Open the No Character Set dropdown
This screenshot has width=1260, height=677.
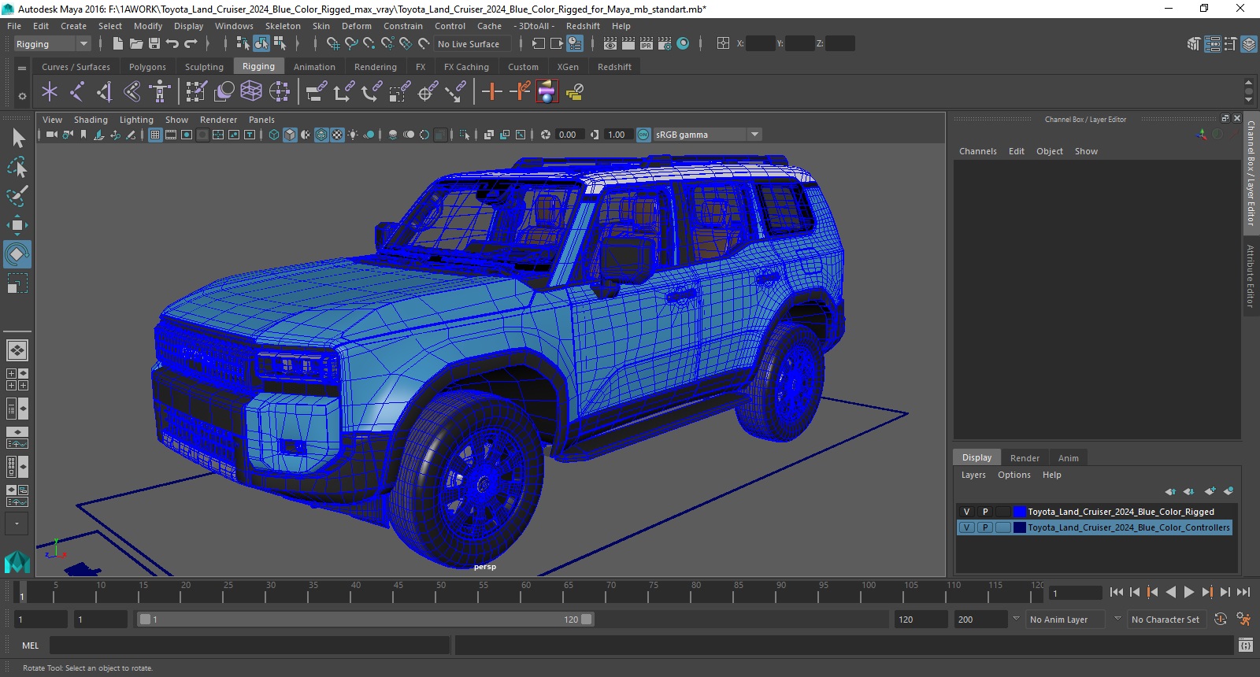pyautogui.click(x=1165, y=620)
